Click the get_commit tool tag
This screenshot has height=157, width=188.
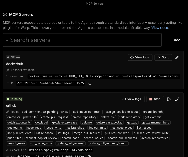[x=153, y=117]
